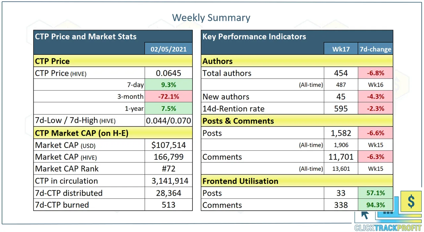Click the 1-year 7.5% cell
This screenshot has height=232, width=424.
coord(169,108)
